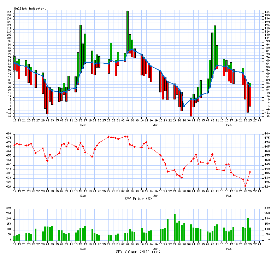Select the lowest point of the blue average line
The height and width of the screenshot is (258, 277).
184,106
